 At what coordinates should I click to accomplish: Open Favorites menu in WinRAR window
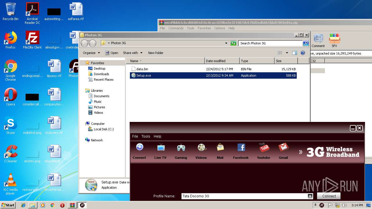(x=204, y=28)
